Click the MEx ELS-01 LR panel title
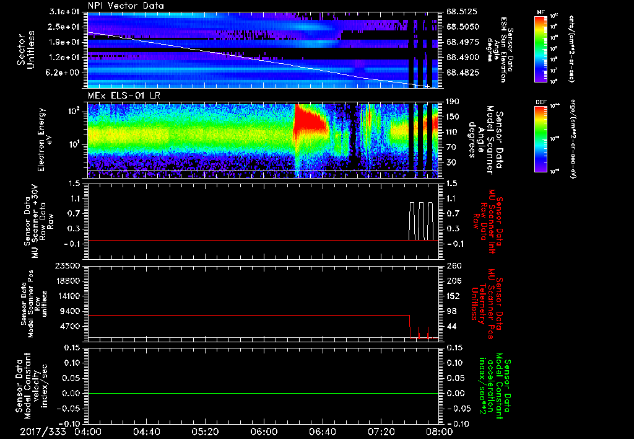Viewport: 634px width, 439px height. point(124,94)
